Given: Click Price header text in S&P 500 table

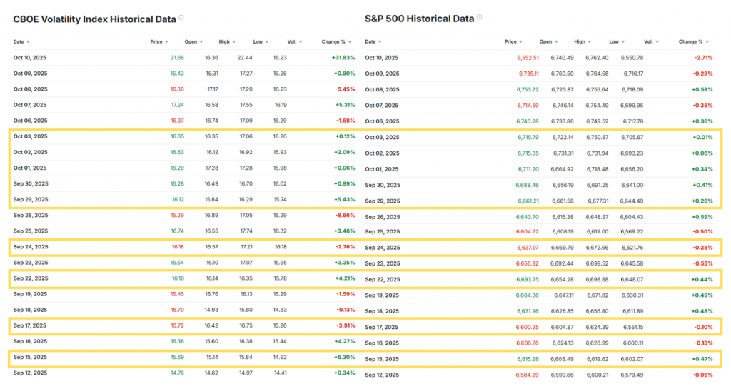Looking at the screenshot, I should pyautogui.click(x=510, y=42).
